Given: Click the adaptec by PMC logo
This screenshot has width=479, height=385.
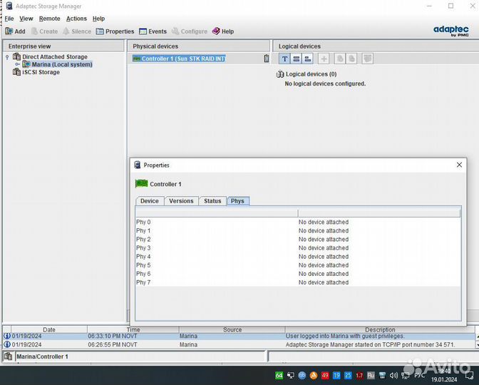Looking at the screenshot, I should pyautogui.click(x=451, y=31).
